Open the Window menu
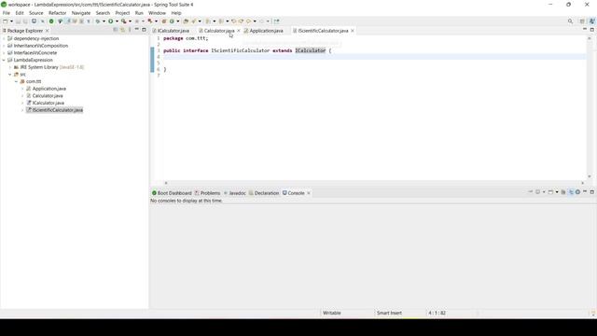The height and width of the screenshot is (336, 597). tap(157, 13)
